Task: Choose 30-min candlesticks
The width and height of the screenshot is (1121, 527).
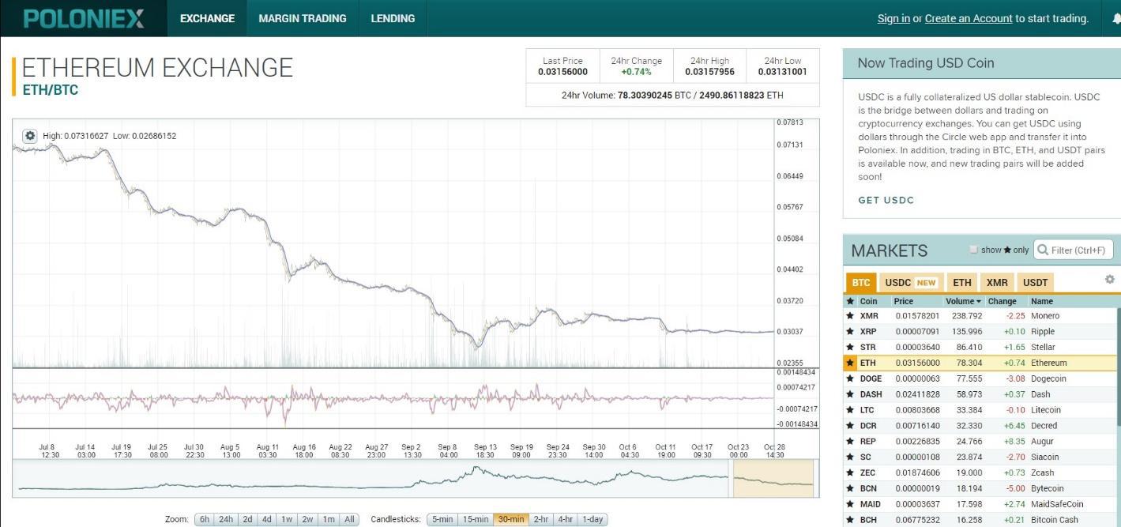Action: coord(511,519)
